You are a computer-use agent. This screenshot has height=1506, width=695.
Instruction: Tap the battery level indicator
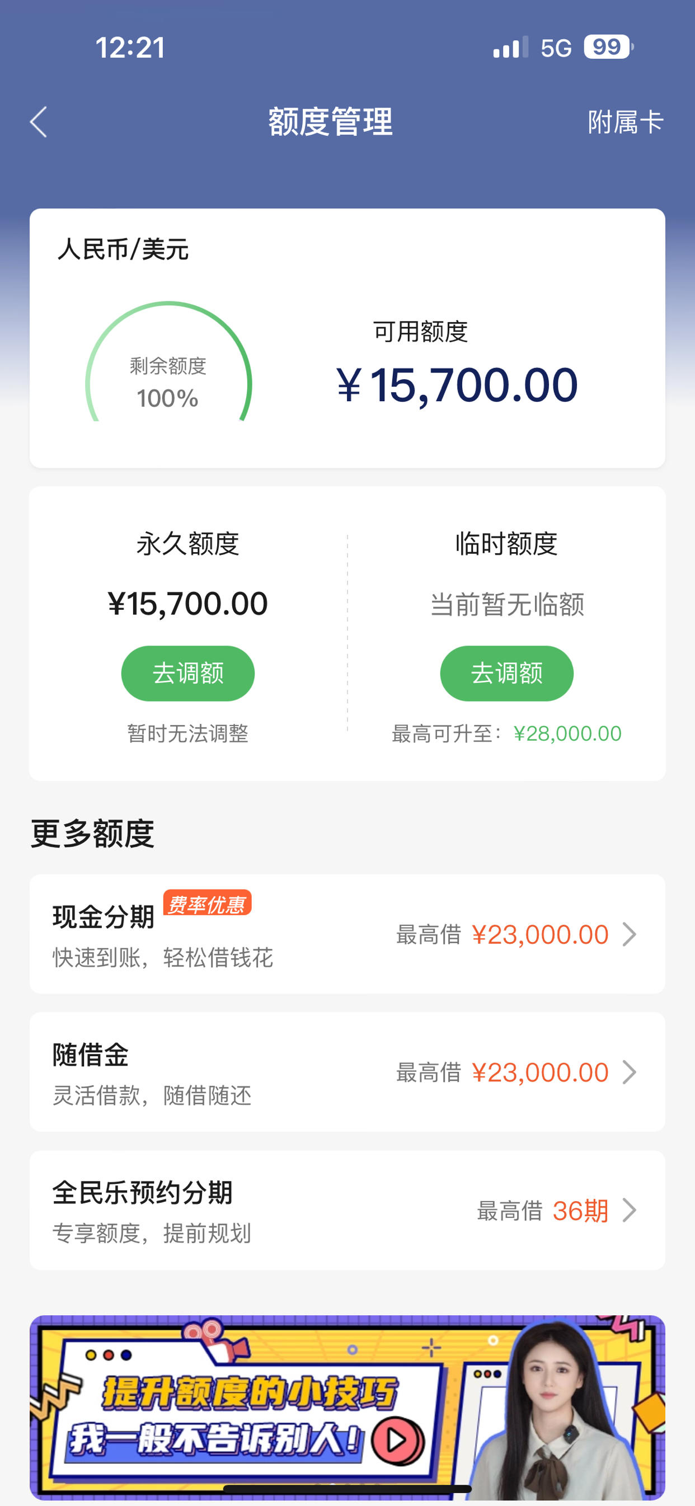coord(608,47)
